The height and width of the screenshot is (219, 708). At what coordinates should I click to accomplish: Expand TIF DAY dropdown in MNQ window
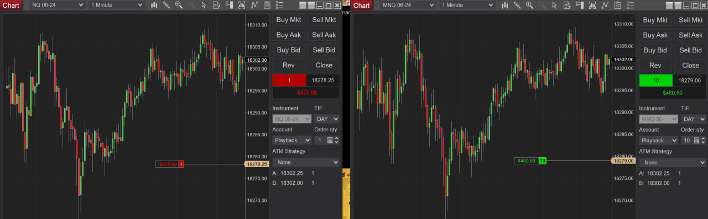[694, 119]
